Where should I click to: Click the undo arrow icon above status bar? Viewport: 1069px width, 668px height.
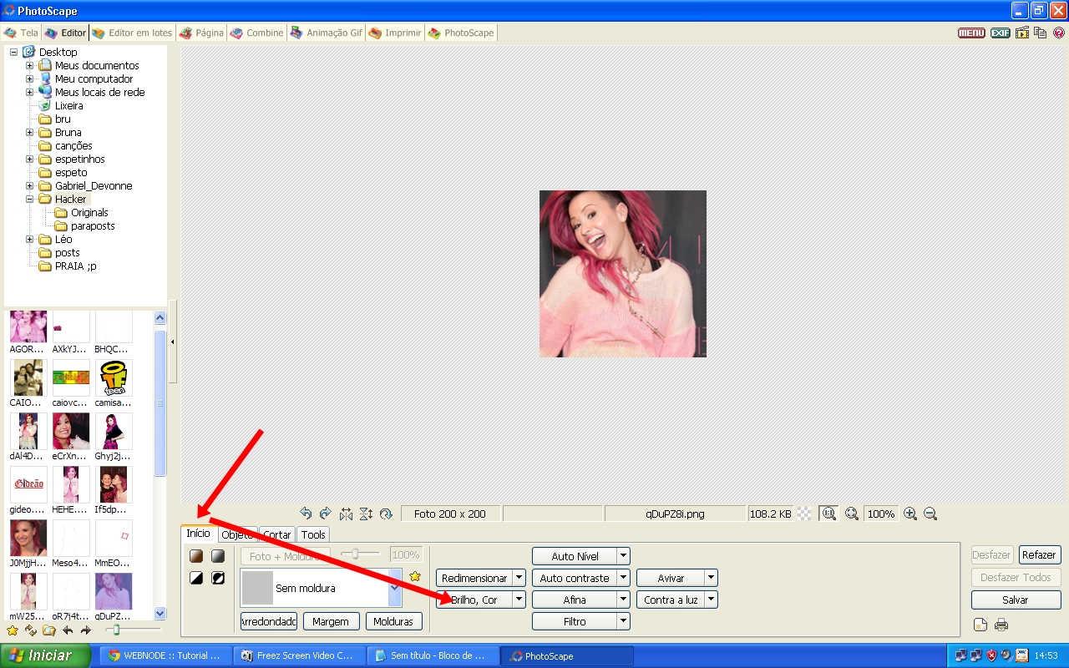pos(306,514)
